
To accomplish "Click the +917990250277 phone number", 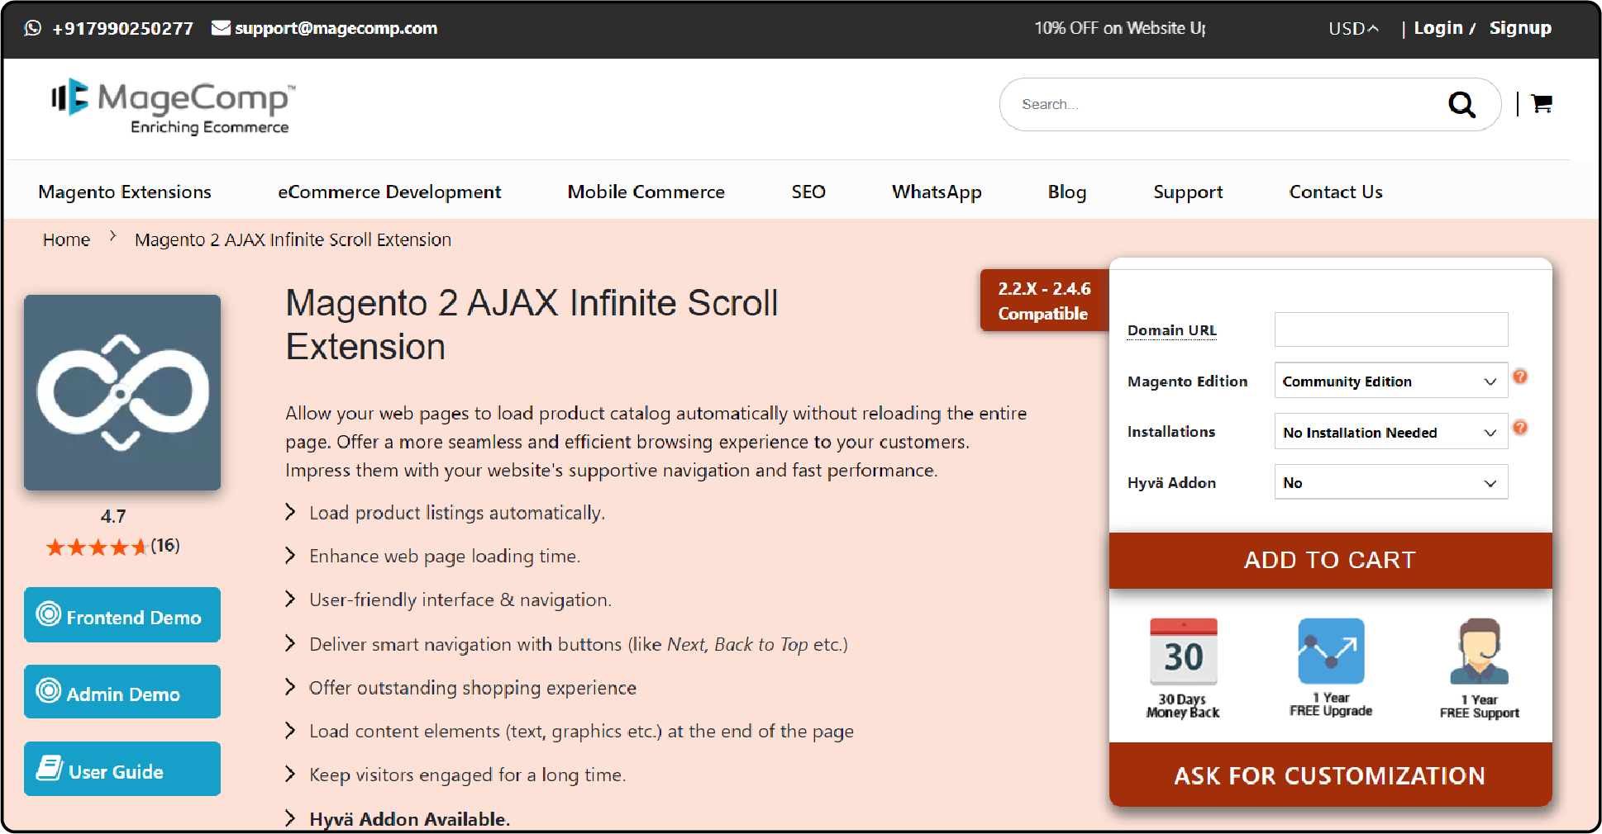I will coord(122,29).
